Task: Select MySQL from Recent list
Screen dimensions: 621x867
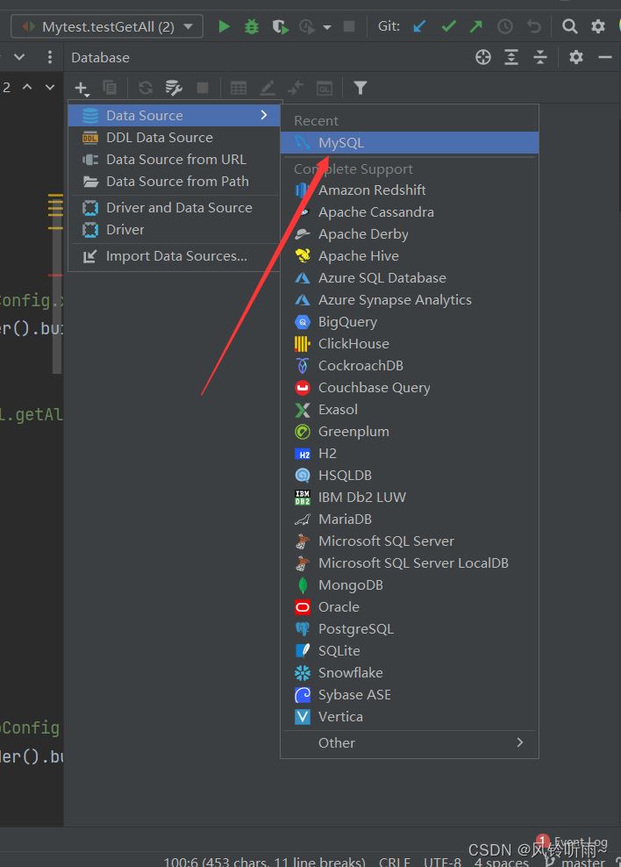Action: pos(341,142)
